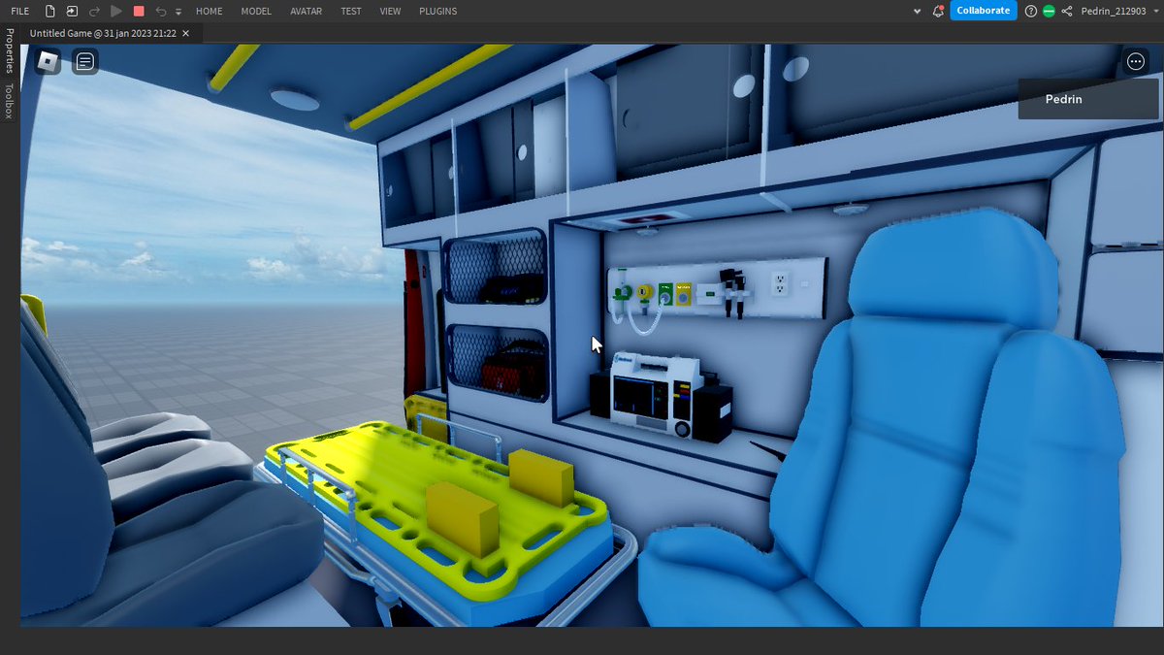Click the Open place icon in toolbar
The width and height of the screenshot is (1164, 655).
pyautogui.click(x=73, y=11)
